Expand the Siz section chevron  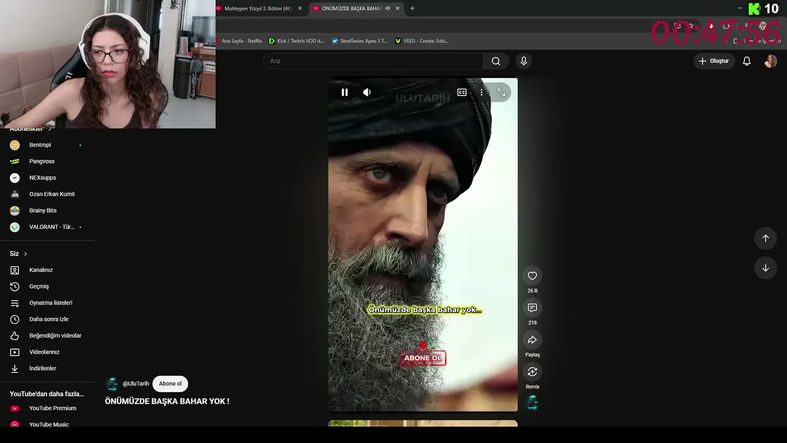point(25,253)
